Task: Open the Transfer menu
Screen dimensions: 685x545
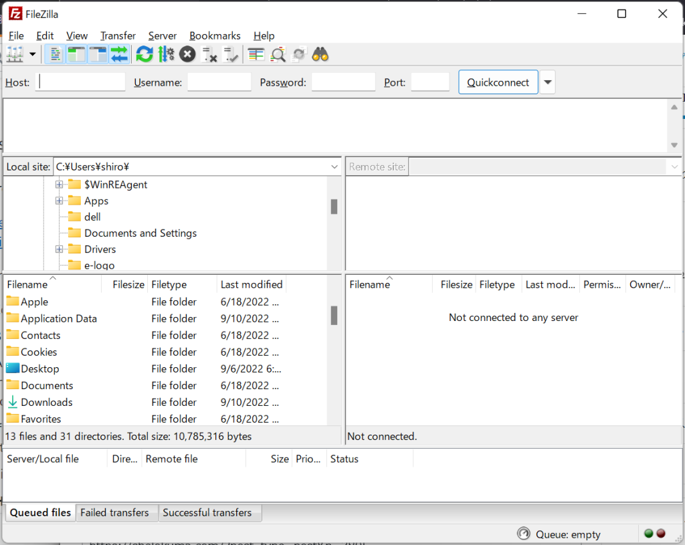Action: (x=118, y=36)
